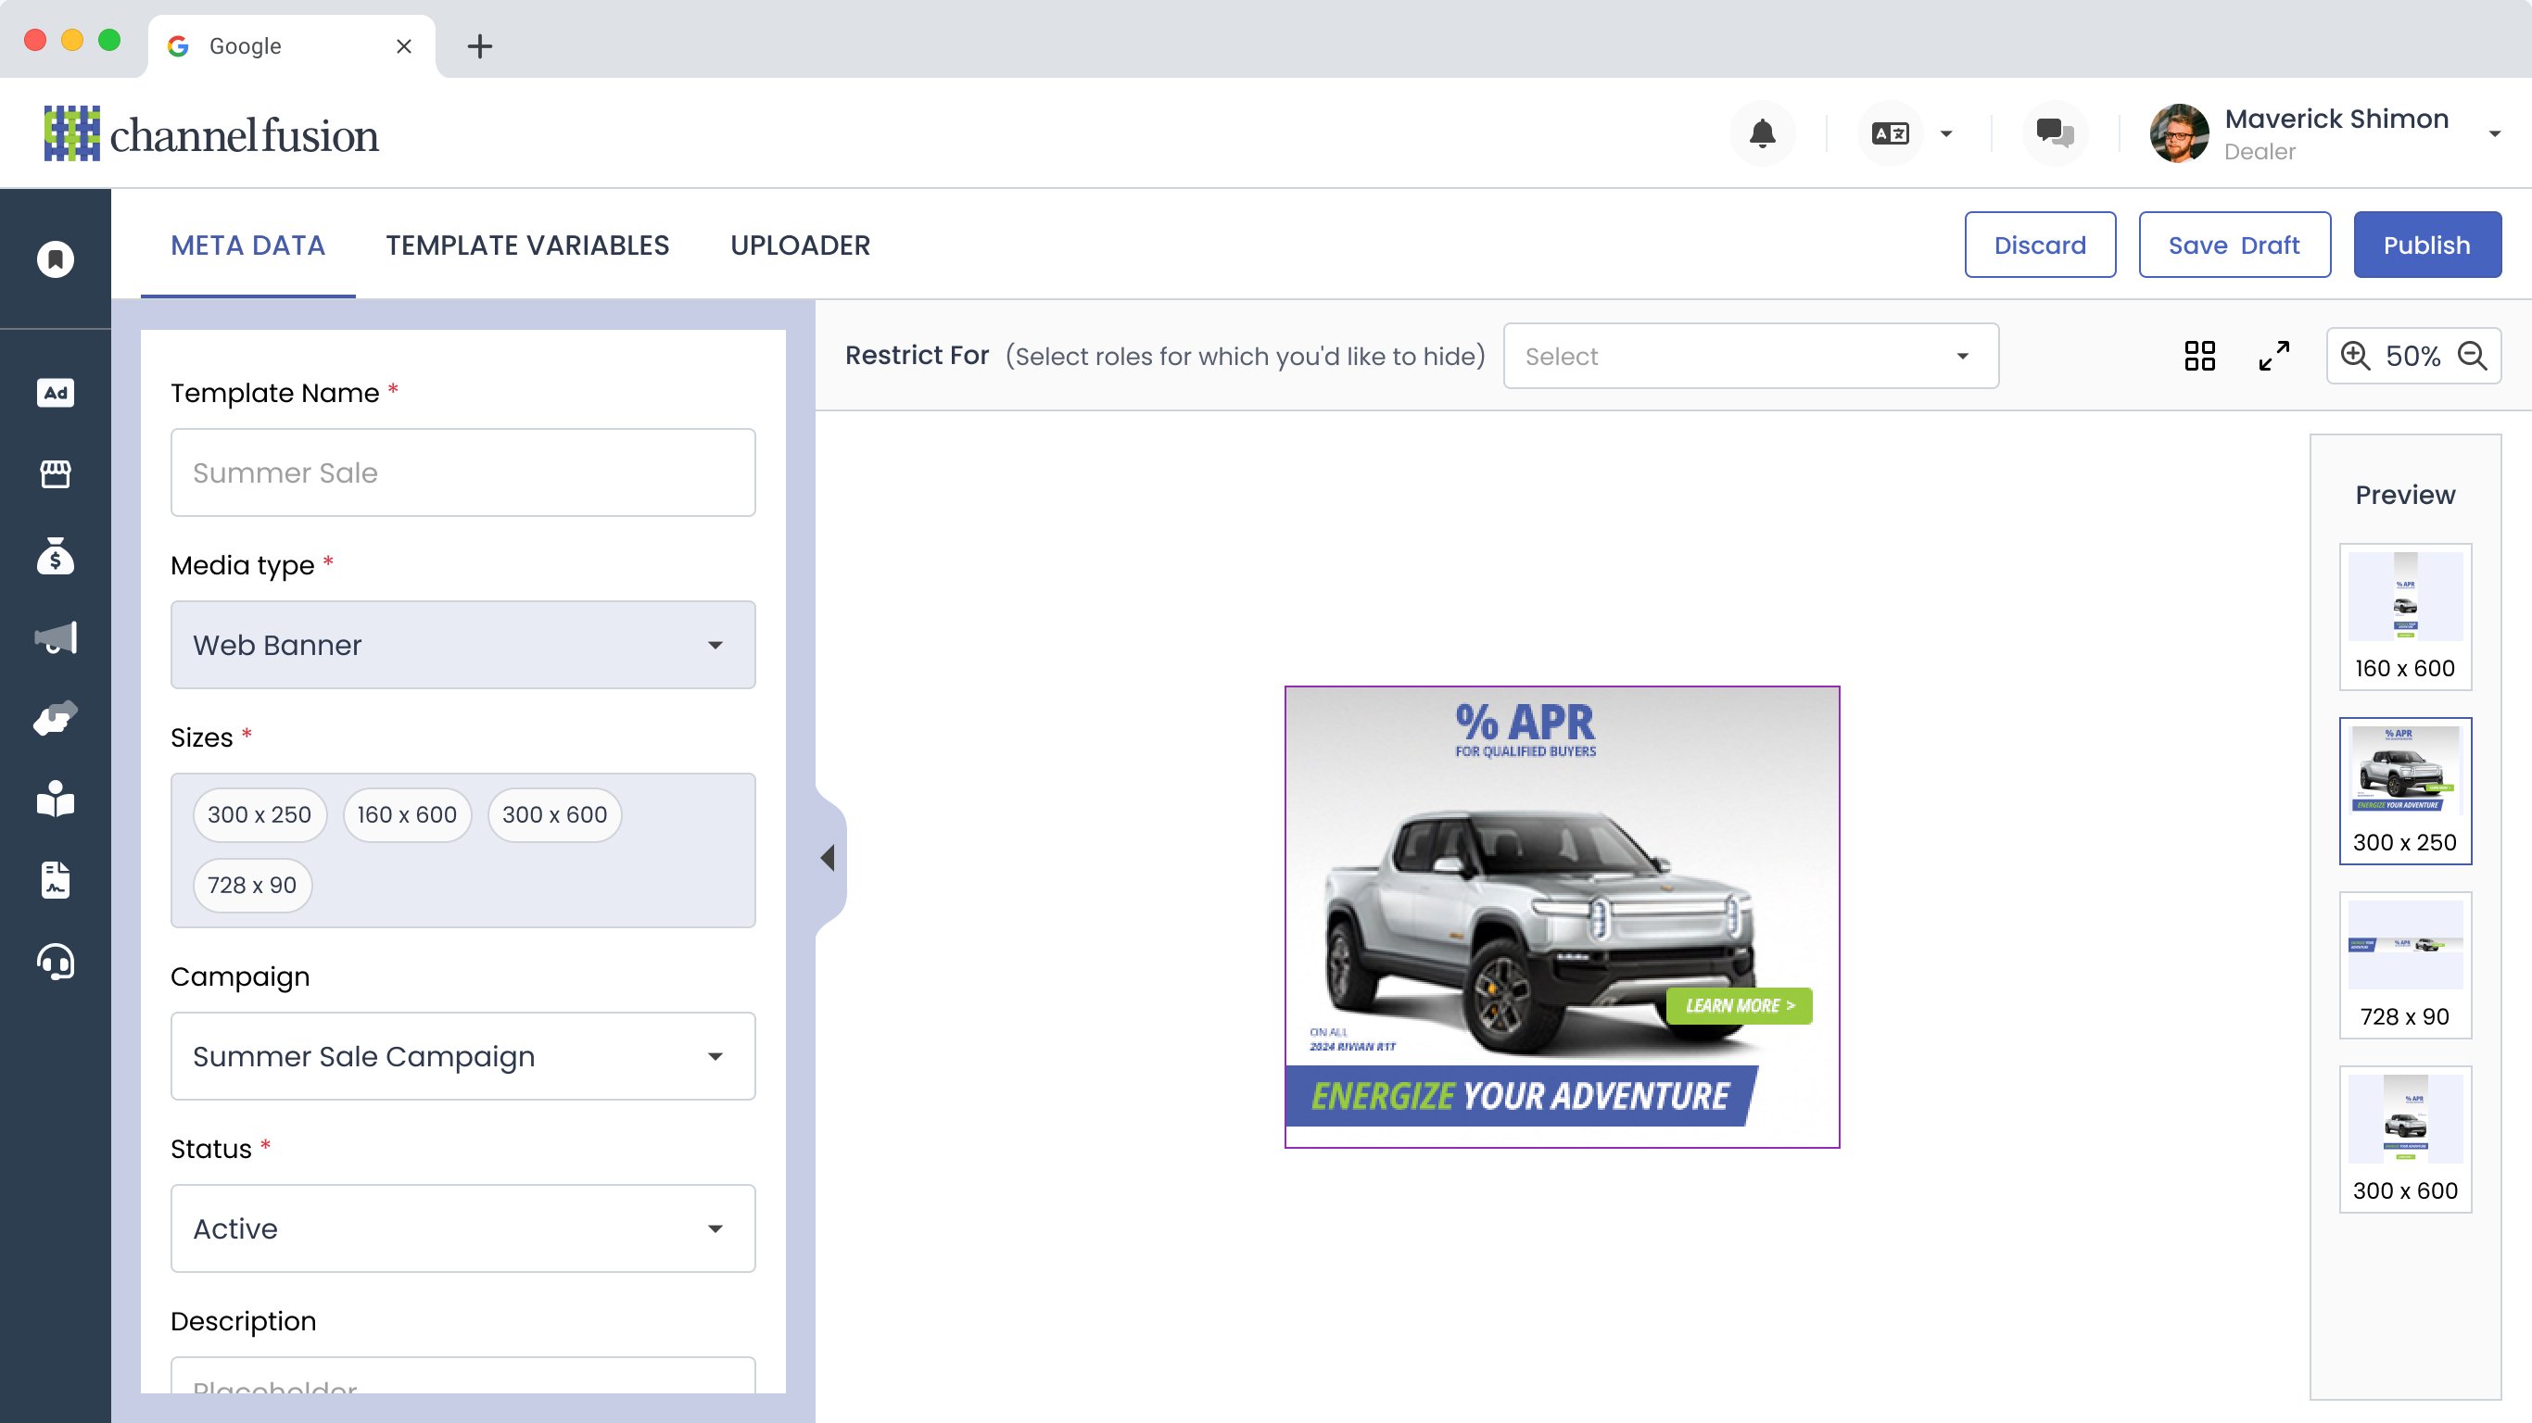Screen dimensions: 2532x1423
Task: Select the megaphone sidebar icon
Action: click(x=55, y=637)
